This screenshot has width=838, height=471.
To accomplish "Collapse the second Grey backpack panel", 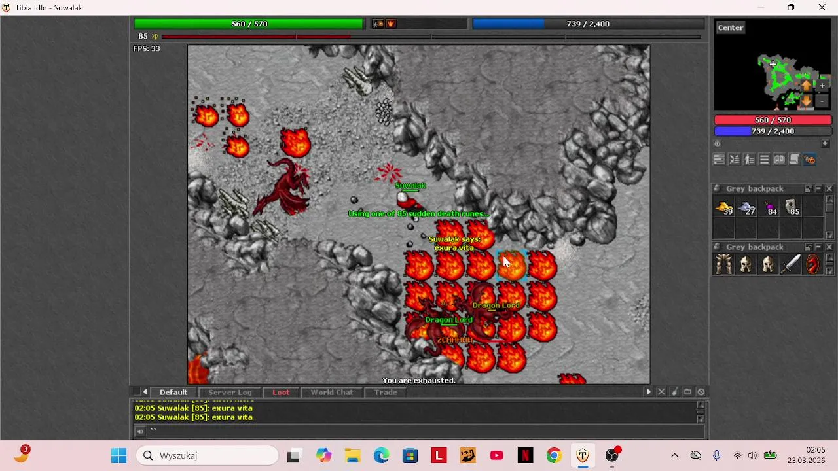I will click(818, 247).
